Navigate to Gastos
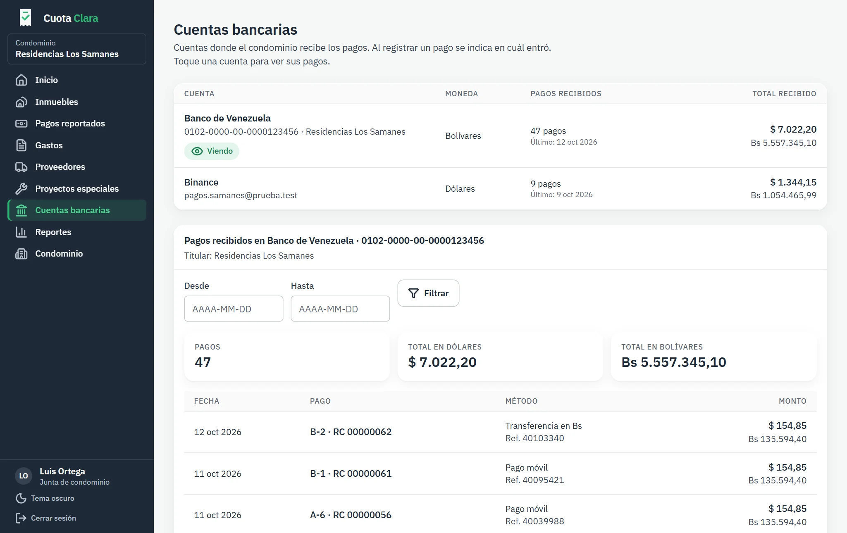The height and width of the screenshot is (533, 847). (x=77, y=145)
